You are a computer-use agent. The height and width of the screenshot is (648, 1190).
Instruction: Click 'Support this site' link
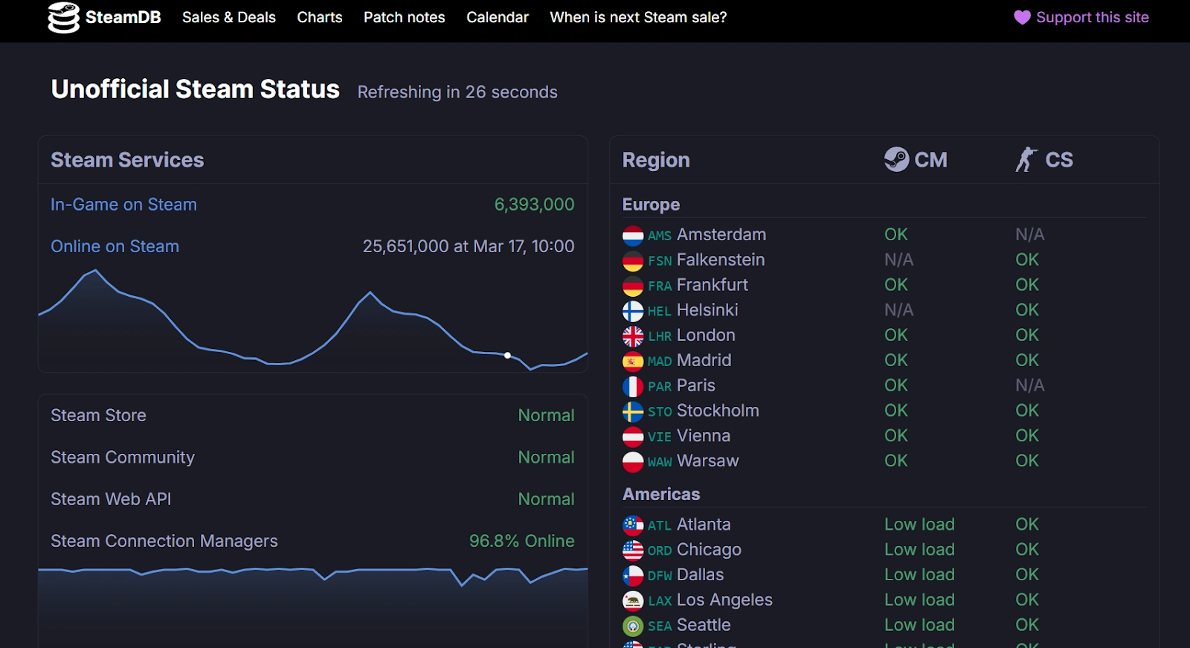pos(1092,17)
